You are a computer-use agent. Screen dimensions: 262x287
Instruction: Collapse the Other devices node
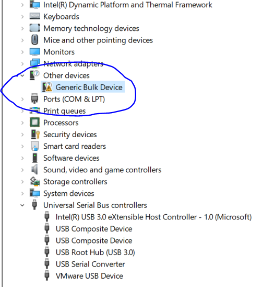pos(22,75)
